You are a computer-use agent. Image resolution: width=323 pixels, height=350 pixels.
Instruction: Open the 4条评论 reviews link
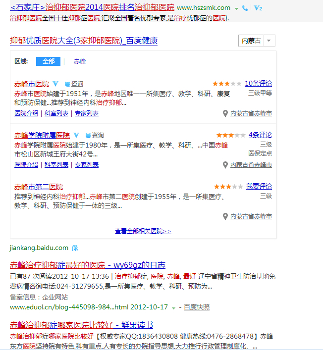261,135
